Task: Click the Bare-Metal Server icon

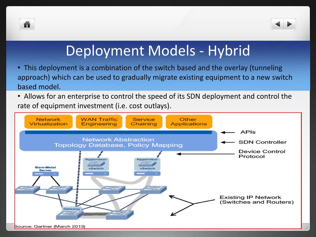Action: (46, 174)
